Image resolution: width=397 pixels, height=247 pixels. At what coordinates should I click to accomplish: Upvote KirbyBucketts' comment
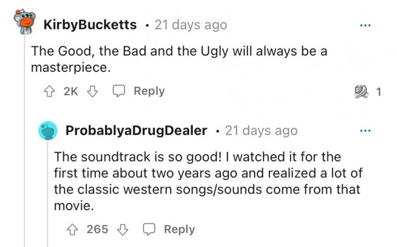(x=49, y=91)
